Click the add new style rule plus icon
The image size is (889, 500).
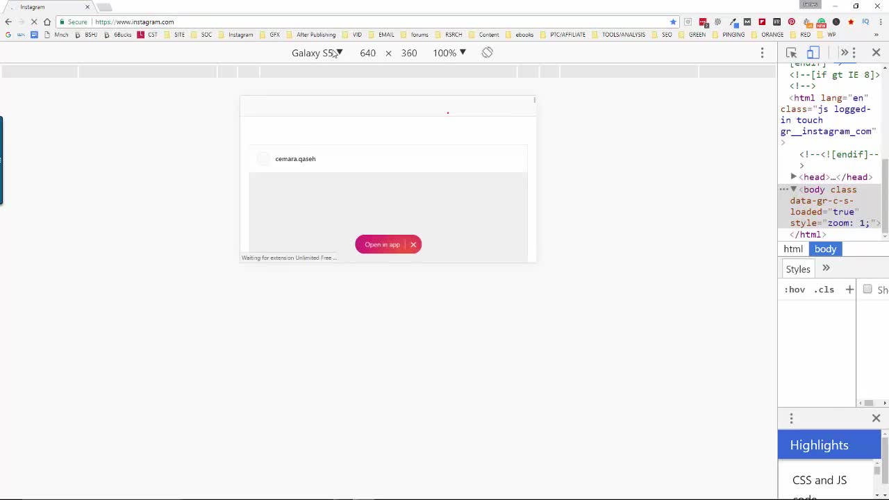[849, 290]
